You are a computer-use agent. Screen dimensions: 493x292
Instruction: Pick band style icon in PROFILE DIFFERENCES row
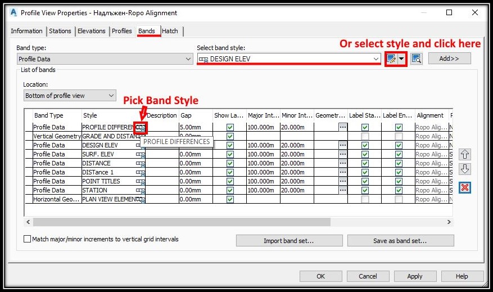click(x=141, y=128)
